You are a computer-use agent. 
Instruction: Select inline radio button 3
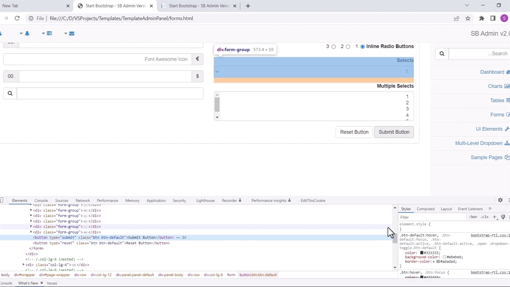click(x=333, y=47)
